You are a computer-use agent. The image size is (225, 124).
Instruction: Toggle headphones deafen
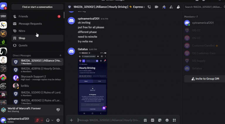point(48,120)
